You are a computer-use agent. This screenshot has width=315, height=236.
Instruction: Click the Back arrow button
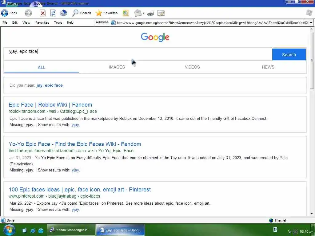click(x=9, y=13)
